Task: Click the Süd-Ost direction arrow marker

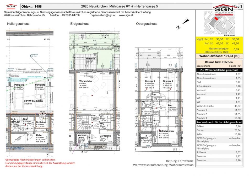Action: coord(105,38)
